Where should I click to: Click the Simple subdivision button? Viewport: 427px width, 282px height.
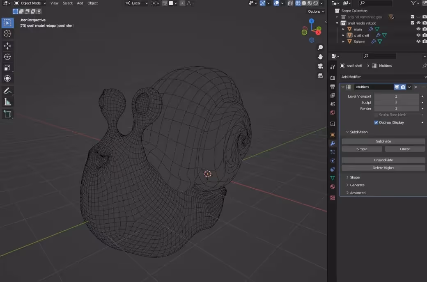(362, 149)
